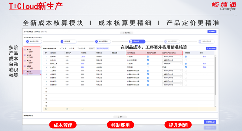This screenshot has height=131, width=242.
Task: Toggle in-product cost checkbox for row 6 制造费用
Action: tap(148, 74)
